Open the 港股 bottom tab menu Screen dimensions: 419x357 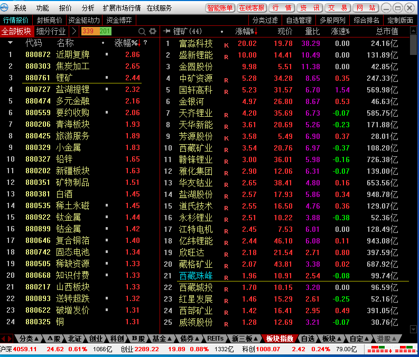pos(386,339)
